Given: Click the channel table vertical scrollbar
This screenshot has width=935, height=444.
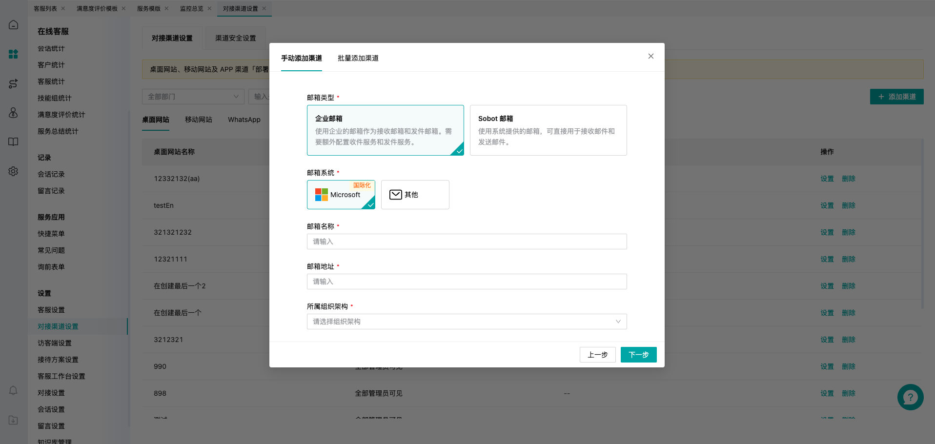Looking at the screenshot, I should coord(922,224).
